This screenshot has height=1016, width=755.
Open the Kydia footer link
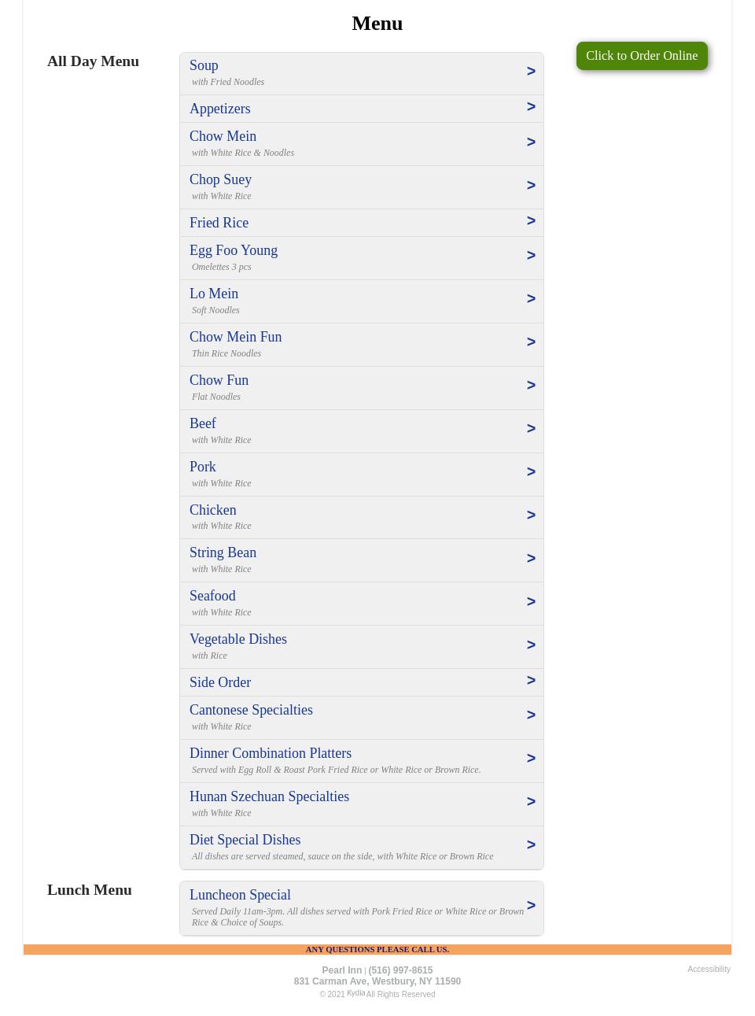(x=355, y=993)
